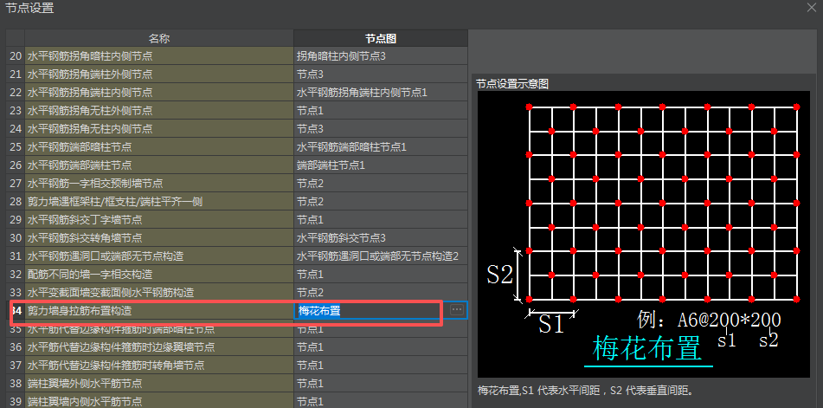Click the 节点图 column header
This screenshot has width=823, height=408.
[x=381, y=38]
